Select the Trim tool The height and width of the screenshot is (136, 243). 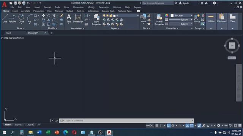pyautogui.click(x=54, y=15)
